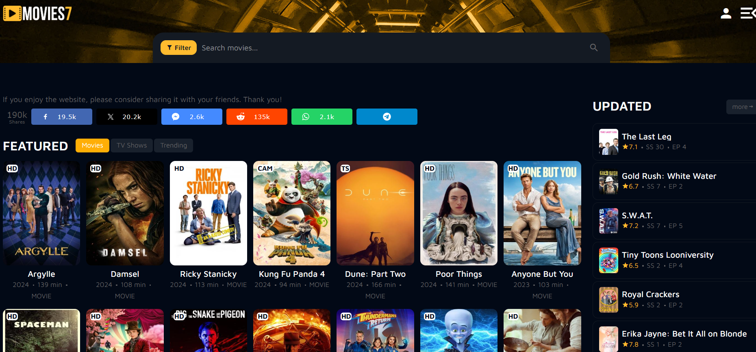Click the Anyone But You title
This screenshot has height=352, width=756.
[542, 274]
